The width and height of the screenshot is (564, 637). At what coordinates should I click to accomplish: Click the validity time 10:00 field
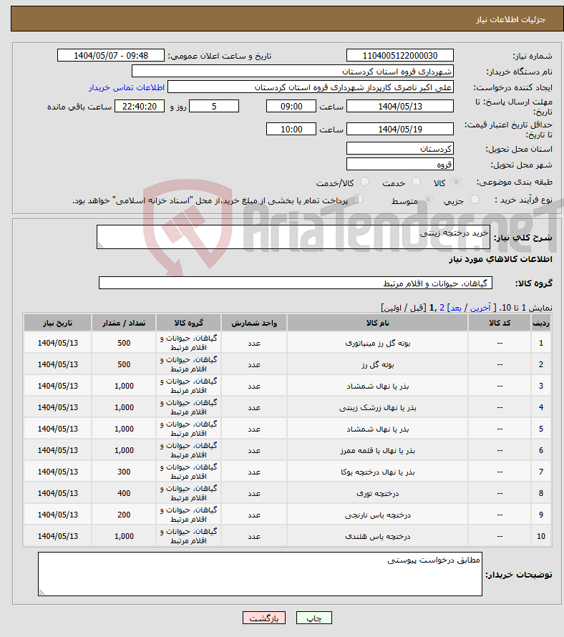[291, 129]
